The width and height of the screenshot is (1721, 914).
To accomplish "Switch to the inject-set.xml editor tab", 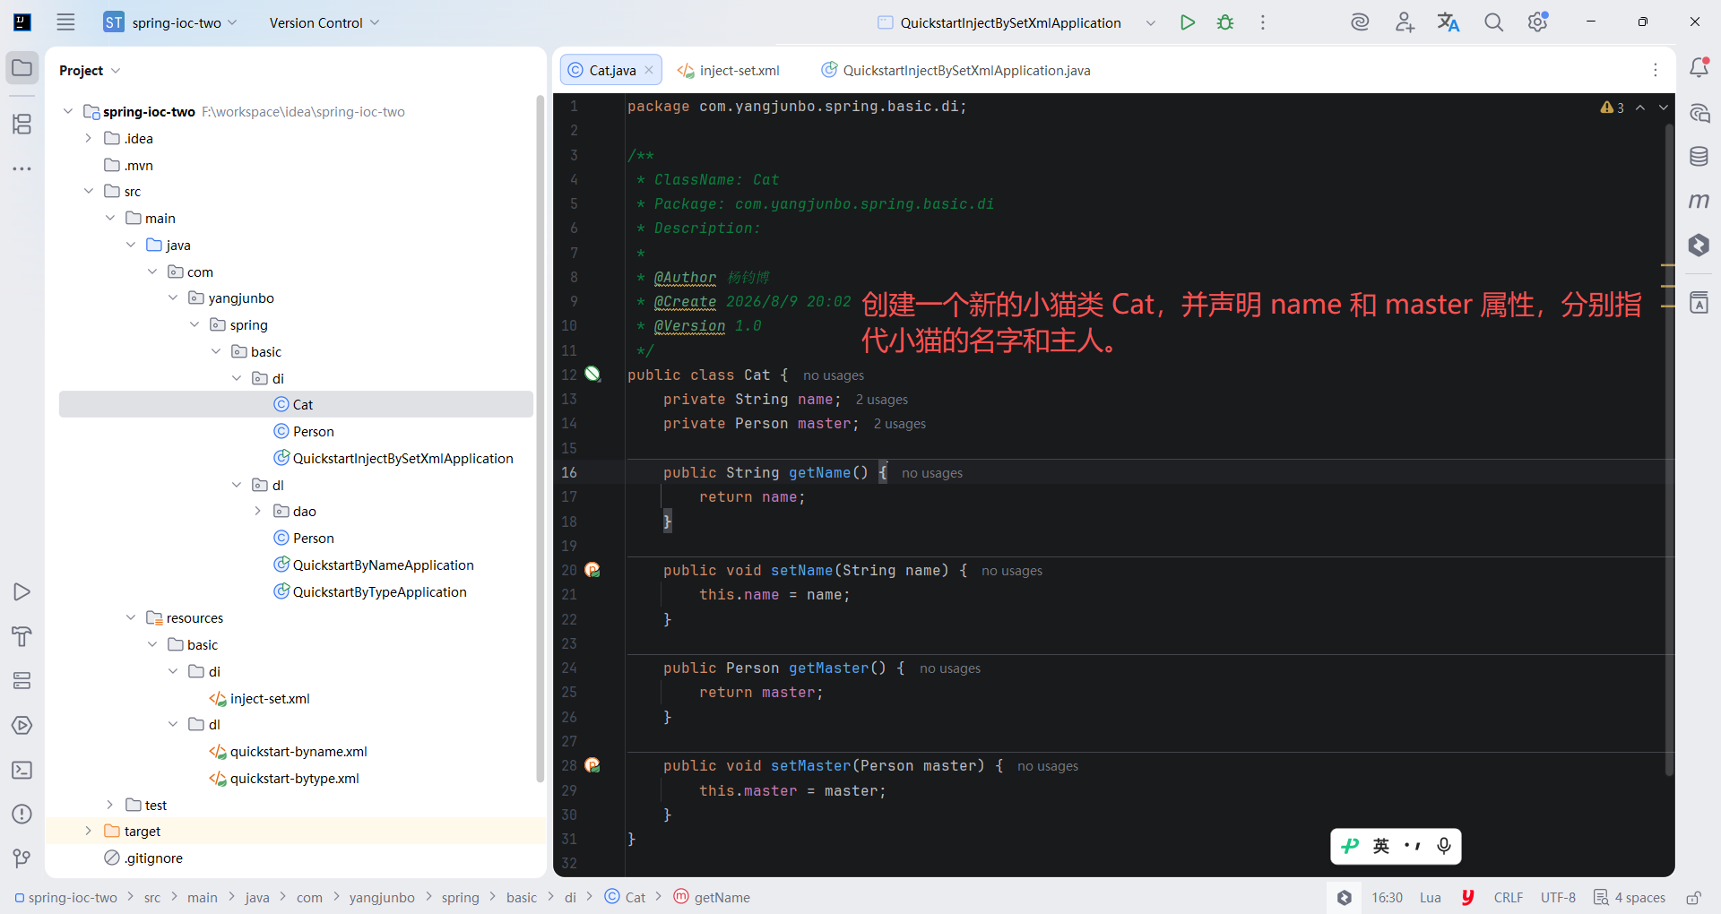I will [x=729, y=70].
